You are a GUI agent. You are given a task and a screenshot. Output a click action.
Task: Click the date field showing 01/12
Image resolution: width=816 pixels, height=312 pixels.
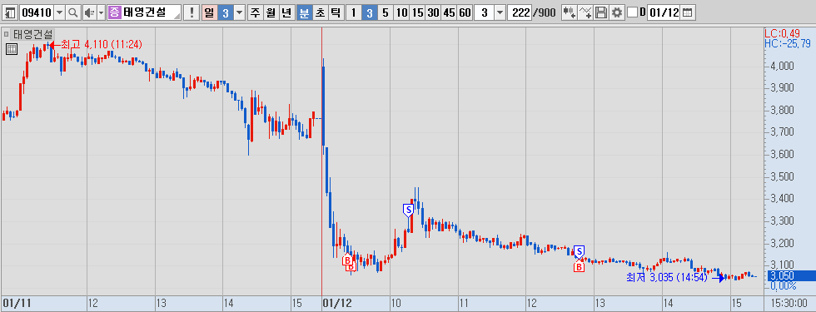[x=664, y=13]
